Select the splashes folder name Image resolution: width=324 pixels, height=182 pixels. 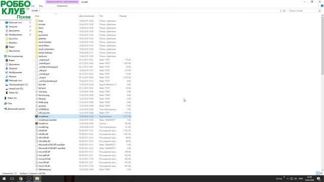(x=43, y=38)
